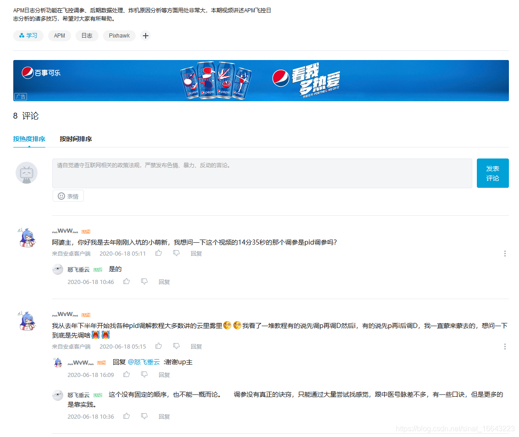
Task: Like the reply dated 2020-06-18 10:36
Action: [x=126, y=416]
